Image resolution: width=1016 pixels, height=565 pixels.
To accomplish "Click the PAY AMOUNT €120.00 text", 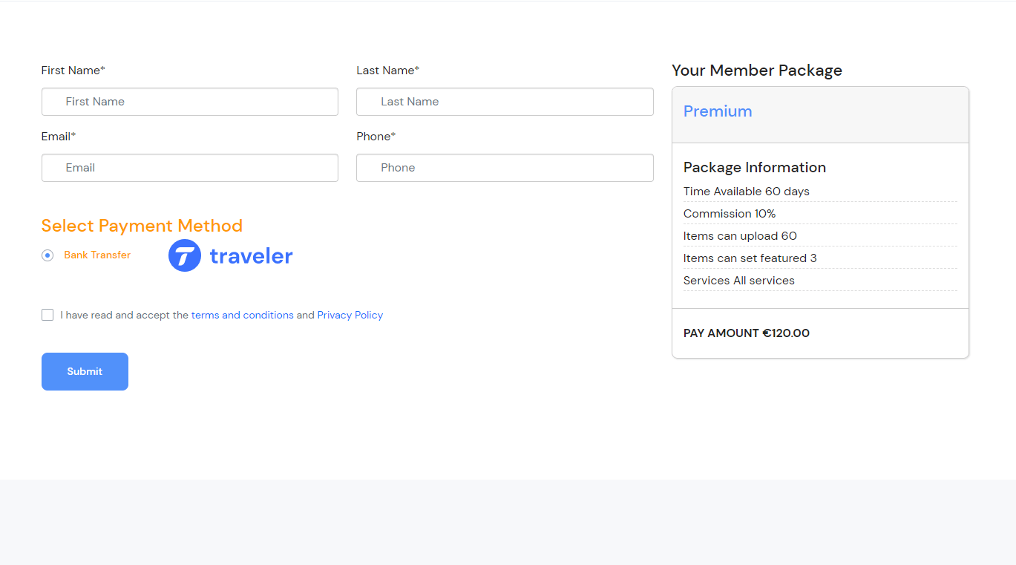I will pyautogui.click(x=746, y=333).
